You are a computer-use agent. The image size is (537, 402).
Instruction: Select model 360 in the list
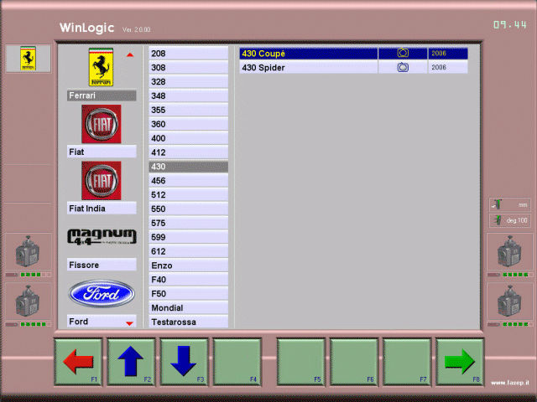(x=188, y=124)
